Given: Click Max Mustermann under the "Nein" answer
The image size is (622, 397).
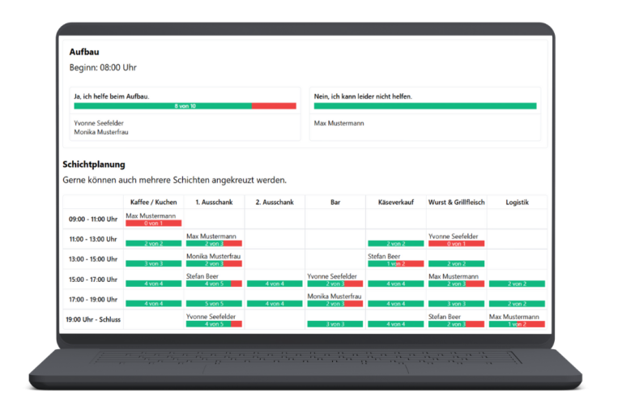Looking at the screenshot, I should [x=339, y=123].
